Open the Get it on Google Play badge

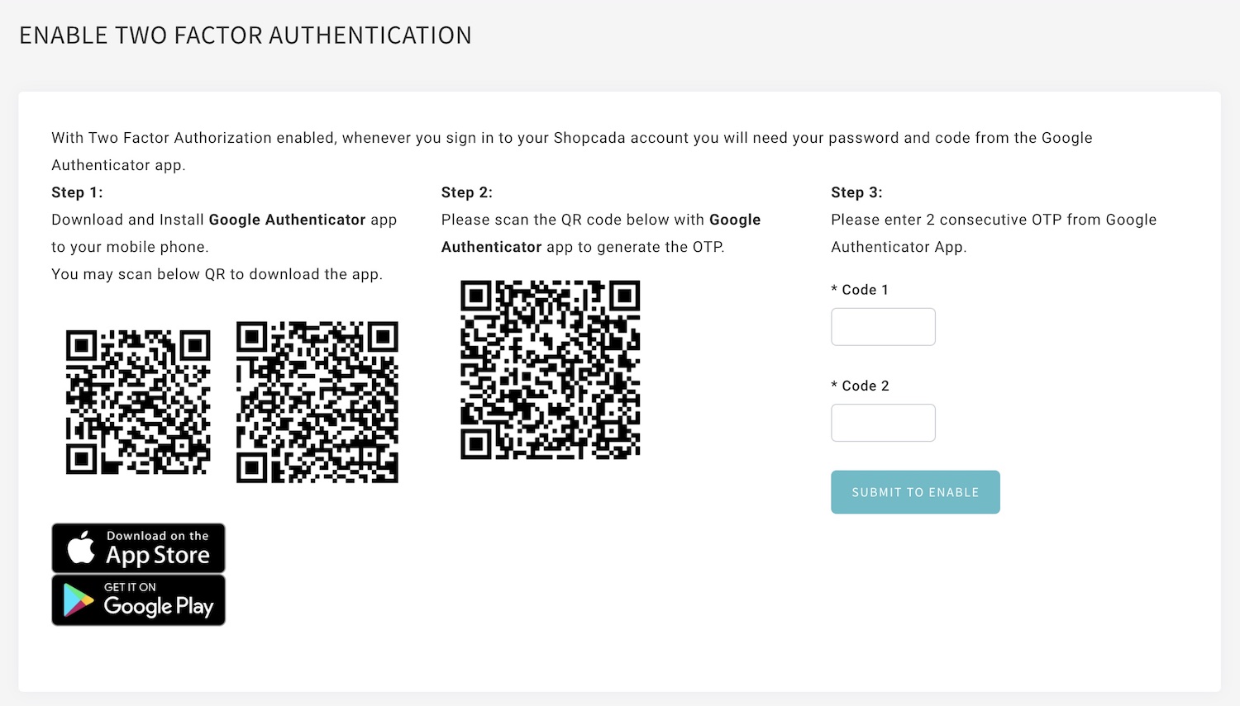pyautogui.click(x=138, y=600)
